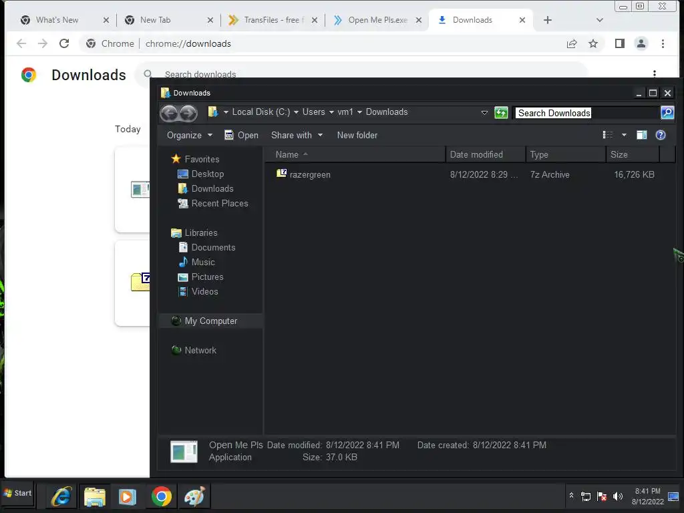684x513 pixels.
Task: Open Downloads page more actions menu
Action: pyautogui.click(x=654, y=73)
